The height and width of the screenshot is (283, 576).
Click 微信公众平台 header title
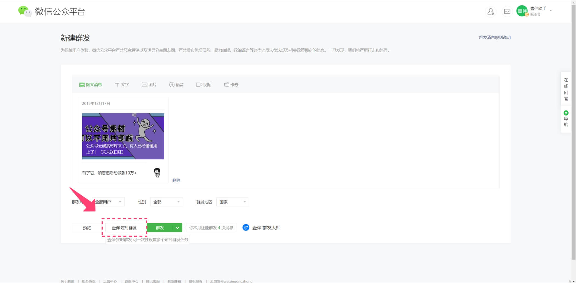(60, 11)
